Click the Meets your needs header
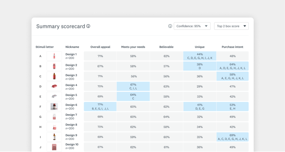 [133, 47]
